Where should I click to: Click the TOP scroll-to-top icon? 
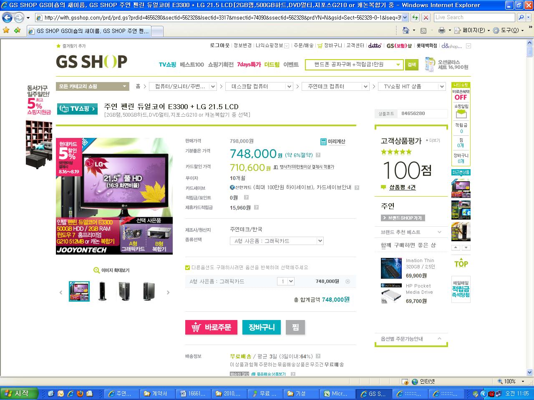tap(461, 264)
